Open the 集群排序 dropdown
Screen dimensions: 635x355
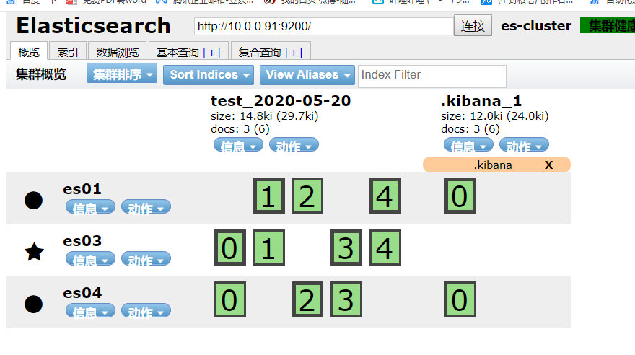[x=122, y=74]
